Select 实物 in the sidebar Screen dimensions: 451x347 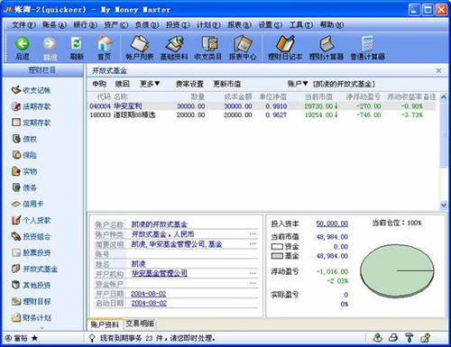coord(24,171)
